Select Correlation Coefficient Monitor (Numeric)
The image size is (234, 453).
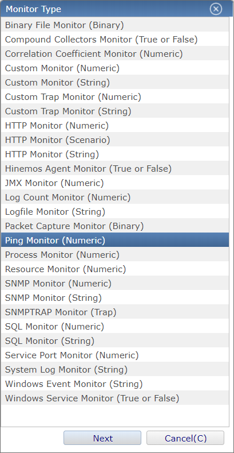115,54
